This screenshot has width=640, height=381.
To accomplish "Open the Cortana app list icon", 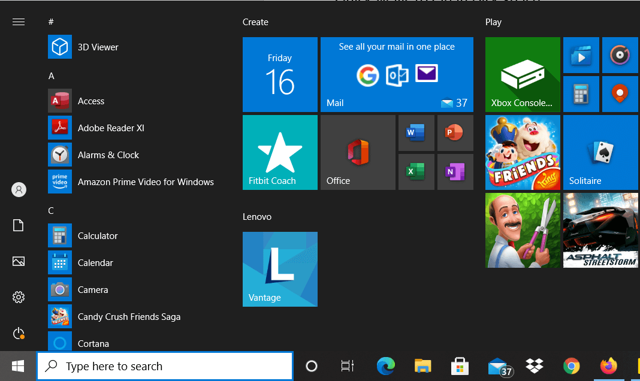I will 59,341.
